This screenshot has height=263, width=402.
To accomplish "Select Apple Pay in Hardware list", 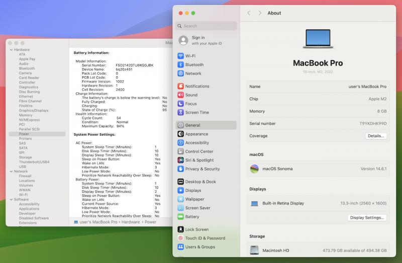I will point(27,59).
